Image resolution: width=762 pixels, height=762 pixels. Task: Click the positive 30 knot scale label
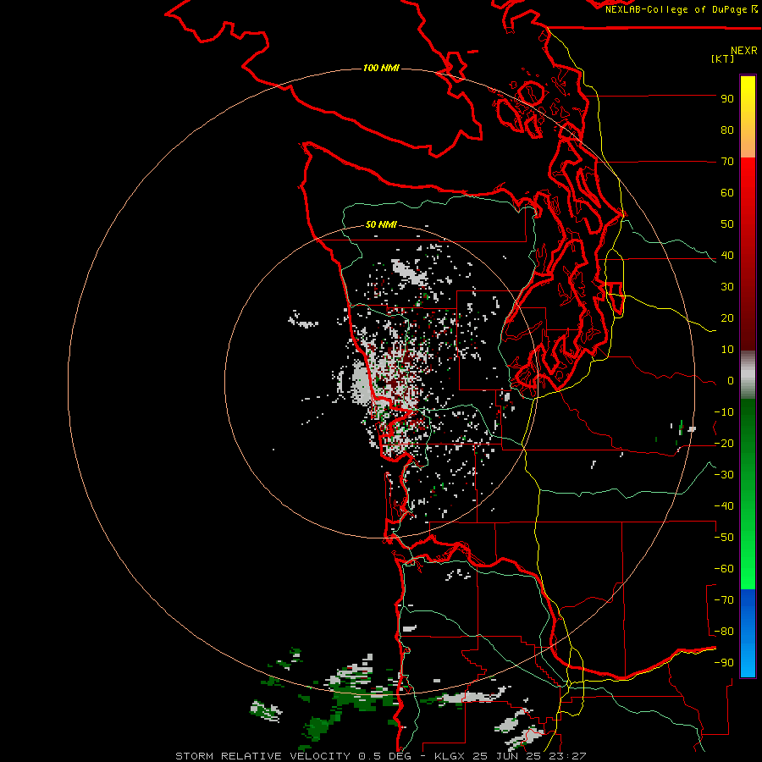tap(727, 287)
